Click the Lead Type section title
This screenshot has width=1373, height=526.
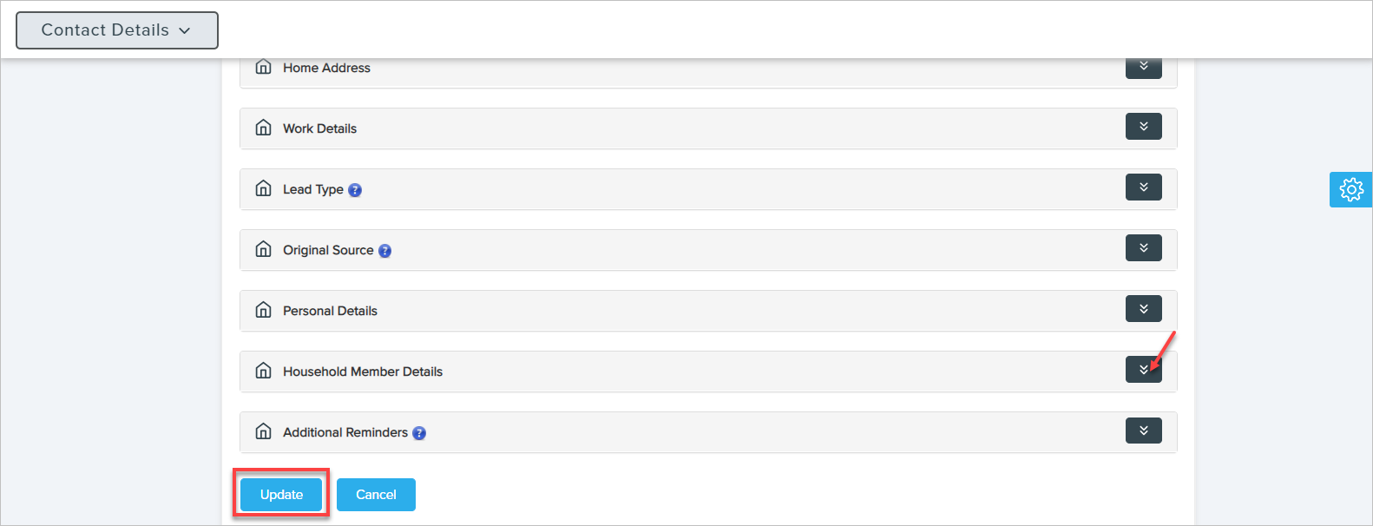click(x=312, y=189)
